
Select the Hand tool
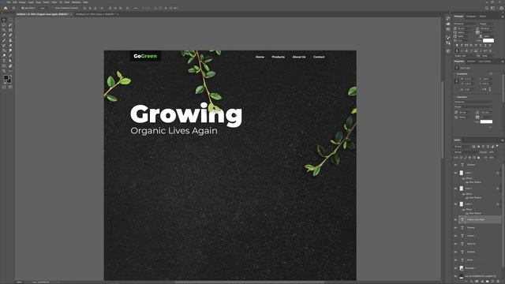point(10,66)
